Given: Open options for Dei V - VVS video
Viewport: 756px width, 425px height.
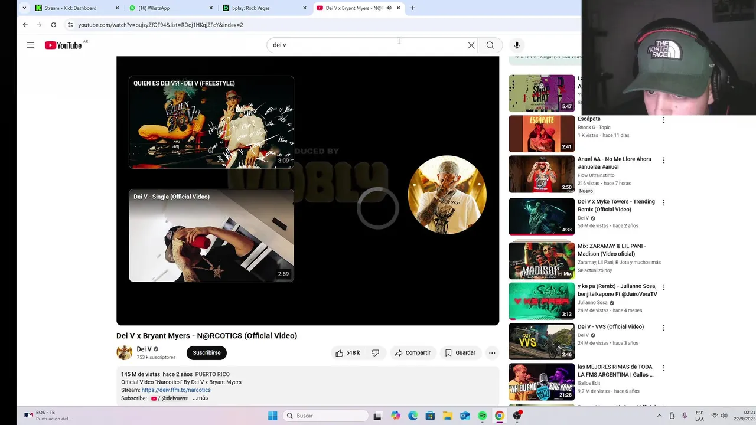Looking at the screenshot, I should pos(664,328).
